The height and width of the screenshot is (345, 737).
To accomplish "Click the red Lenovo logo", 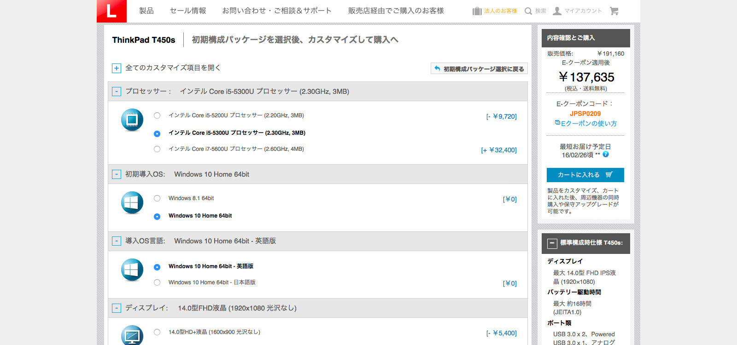I will tap(111, 11).
